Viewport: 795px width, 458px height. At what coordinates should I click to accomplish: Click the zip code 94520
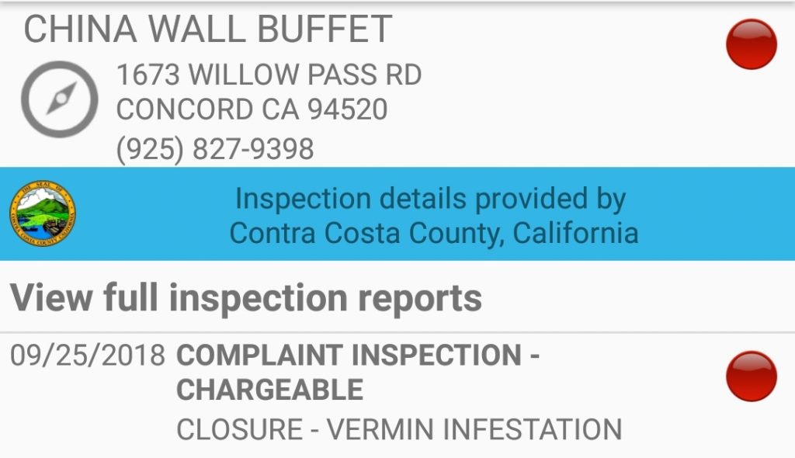[348, 109]
